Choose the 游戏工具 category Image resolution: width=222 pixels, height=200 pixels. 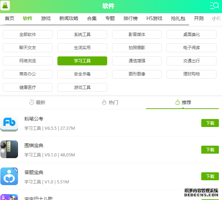point(82,88)
